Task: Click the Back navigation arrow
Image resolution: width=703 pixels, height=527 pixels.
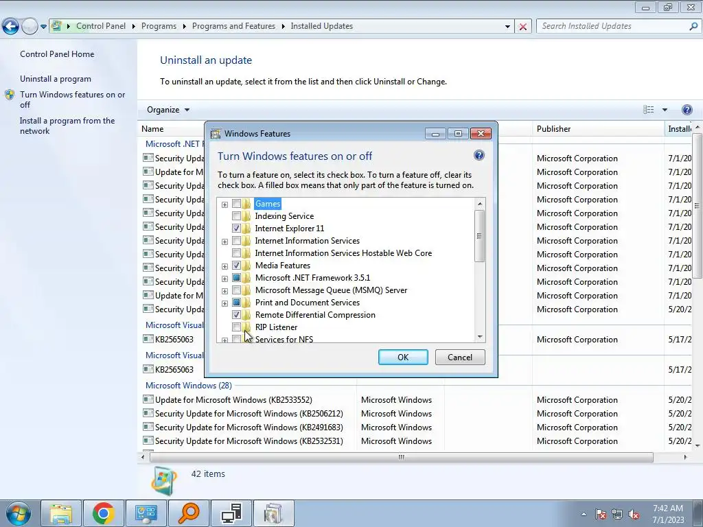Action: [11, 27]
